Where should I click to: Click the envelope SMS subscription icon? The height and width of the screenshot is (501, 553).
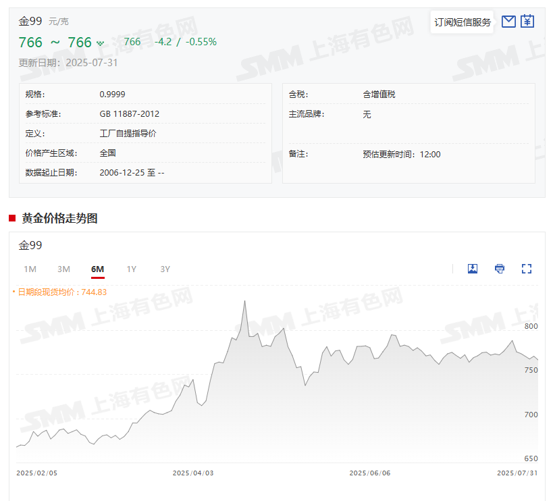coord(508,22)
